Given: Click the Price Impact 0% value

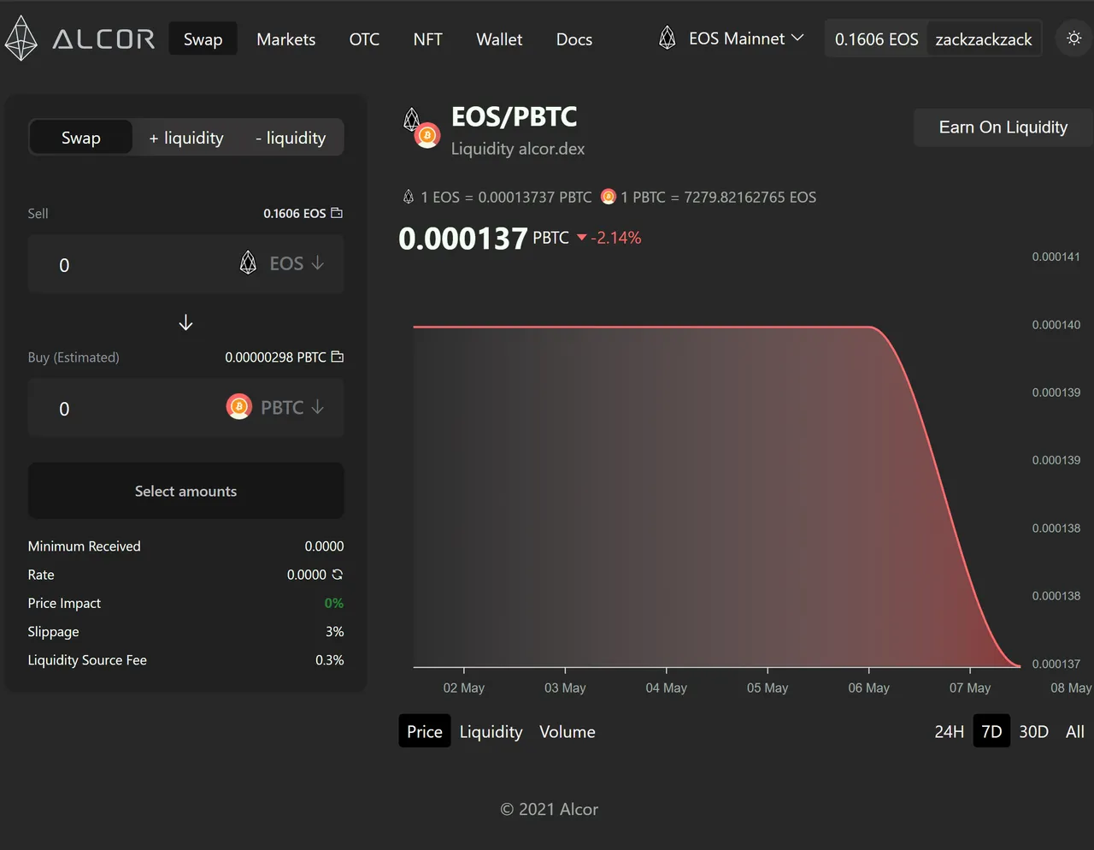Looking at the screenshot, I should coord(334,603).
